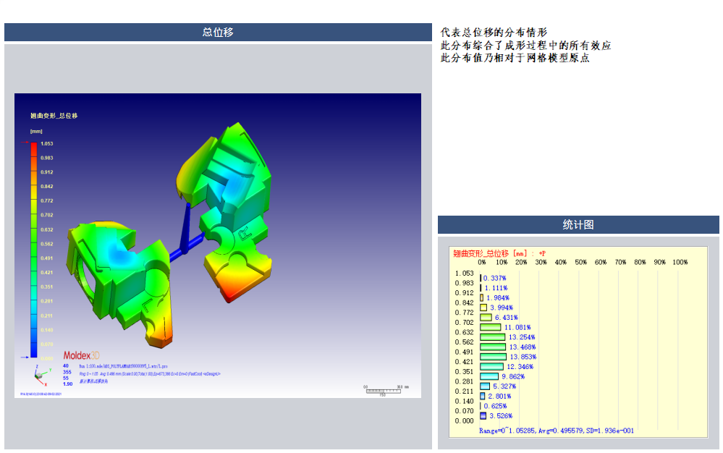Click the 翘曲变形_总位移 title in viewport
Screen dimensions: 723x453
click(x=54, y=115)
